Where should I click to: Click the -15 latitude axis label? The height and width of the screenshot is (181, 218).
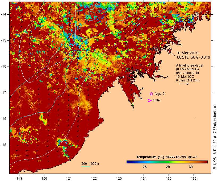tap(3, 40)
